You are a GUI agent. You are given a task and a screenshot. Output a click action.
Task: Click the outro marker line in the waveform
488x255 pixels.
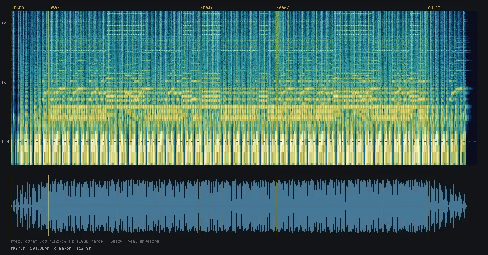[427, 206]
